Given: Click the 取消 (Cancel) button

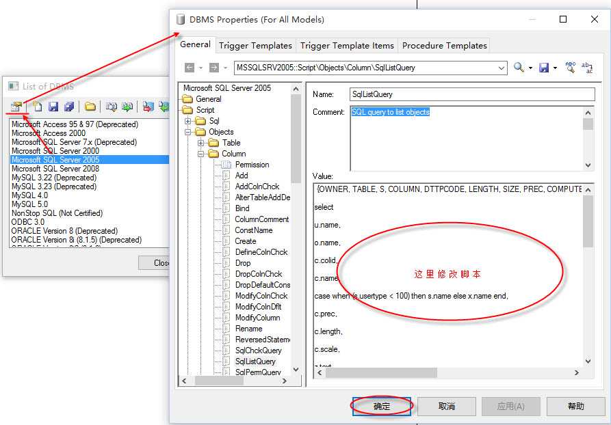Looking at the screenshot, I should 447,407.
